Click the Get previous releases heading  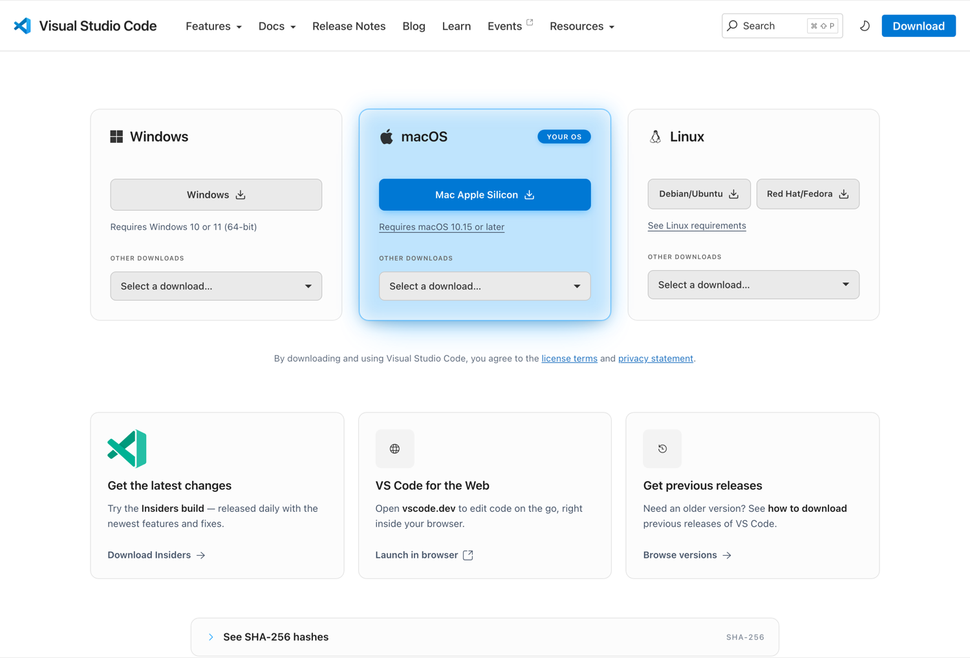(x=702, y=485)
